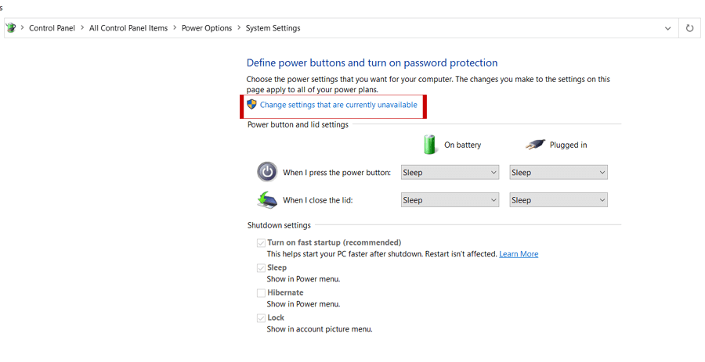Click 'Power button and lid settings' label
The image size is (705, 362).
click(298, 124)
